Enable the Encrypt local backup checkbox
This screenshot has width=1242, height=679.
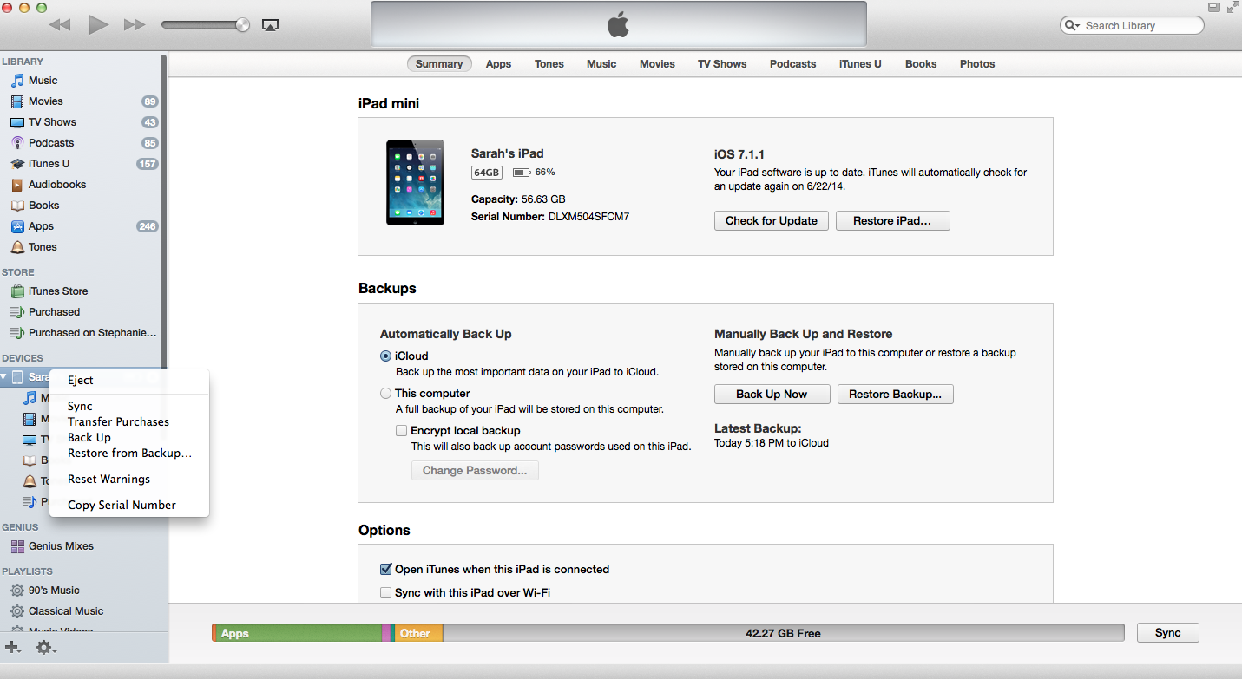401,431
